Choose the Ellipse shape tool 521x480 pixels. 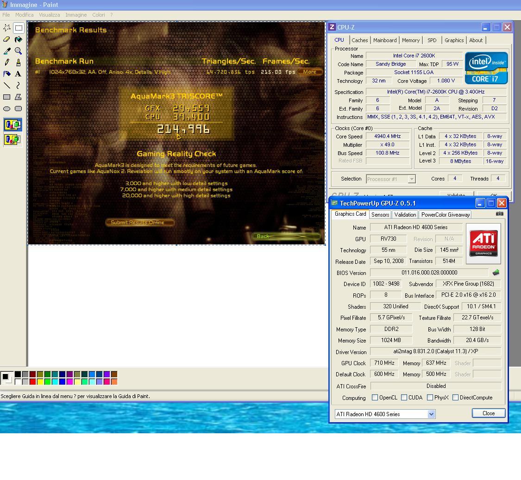tap(6, 109)
